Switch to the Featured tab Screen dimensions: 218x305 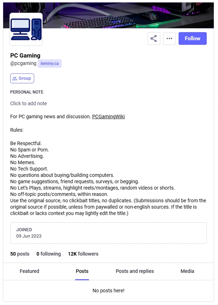[29, 271]
